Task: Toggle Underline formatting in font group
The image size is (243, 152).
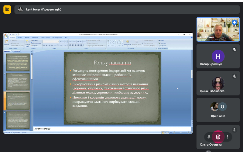Action: (x=49, y=45)
